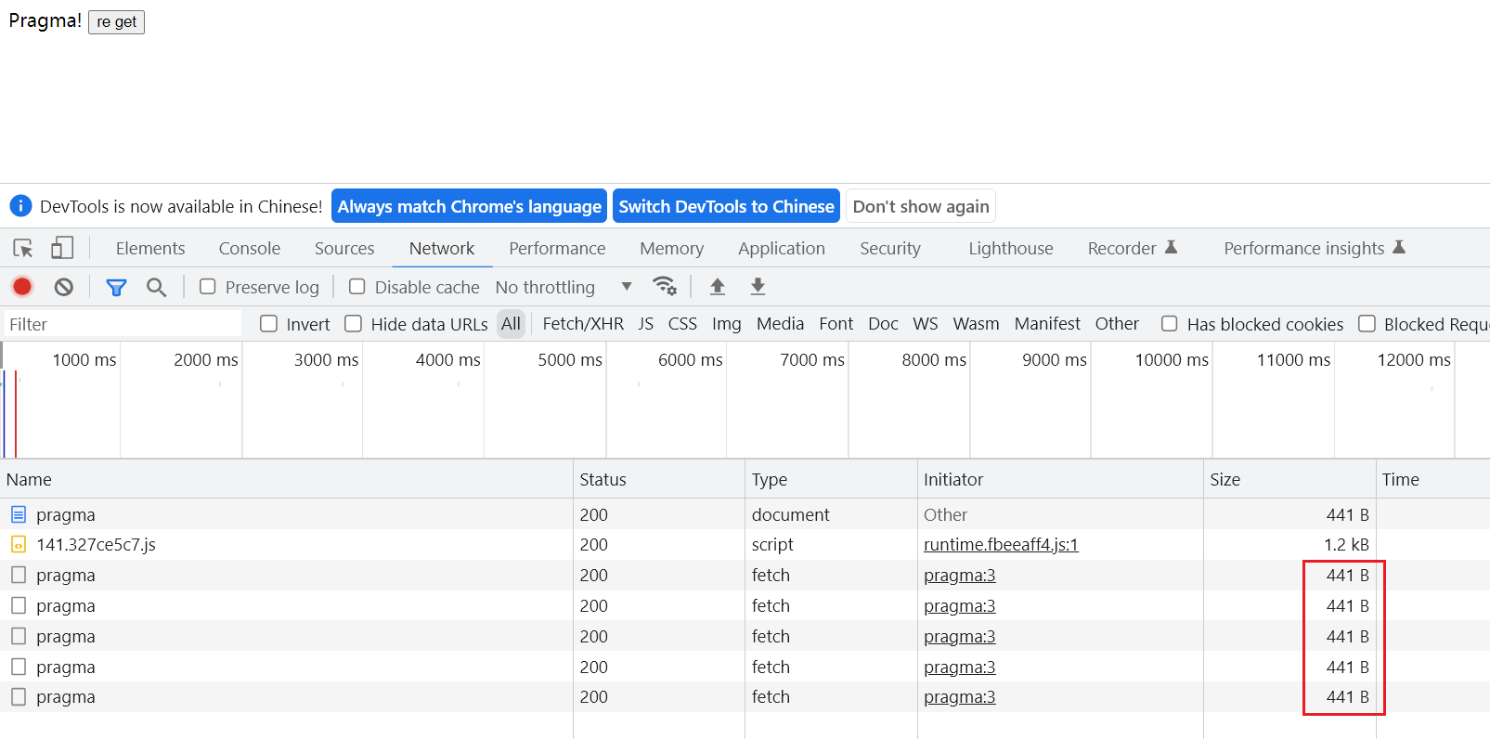
Task: Enable the Disable cache checkbox
Action: (x=357, y=287)
